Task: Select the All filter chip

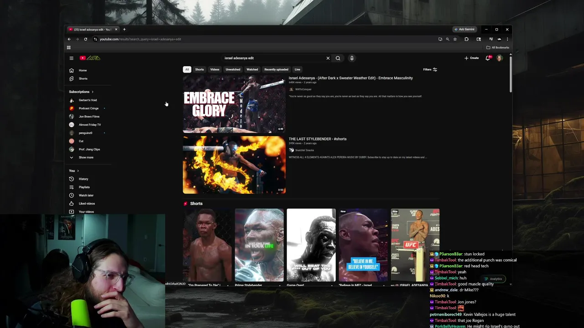Action: (187, 70)
